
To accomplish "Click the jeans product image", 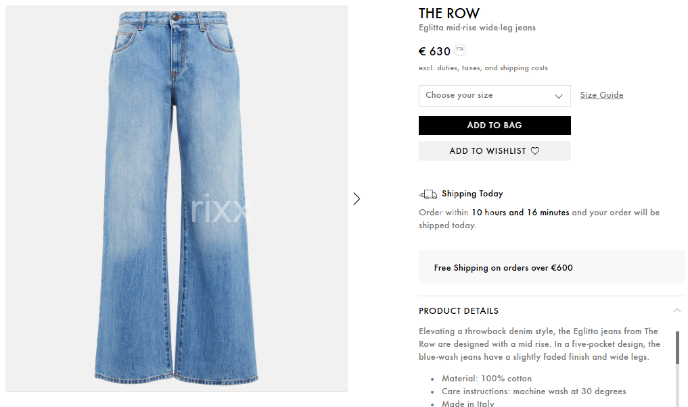I will (177, 198).
